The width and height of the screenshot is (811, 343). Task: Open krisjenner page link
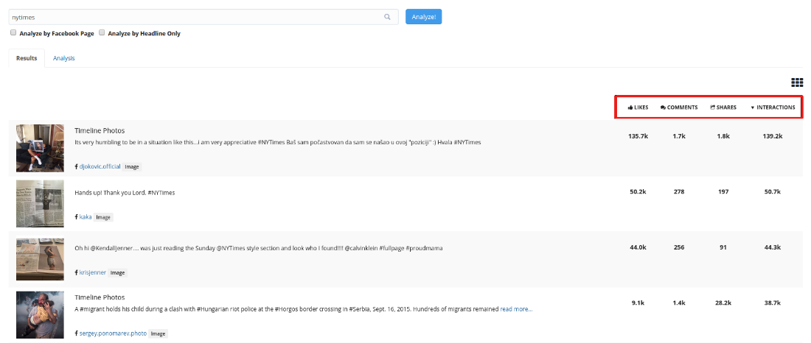93,272
